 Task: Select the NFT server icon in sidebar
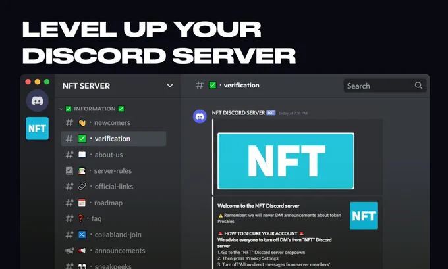click(37, 128)
